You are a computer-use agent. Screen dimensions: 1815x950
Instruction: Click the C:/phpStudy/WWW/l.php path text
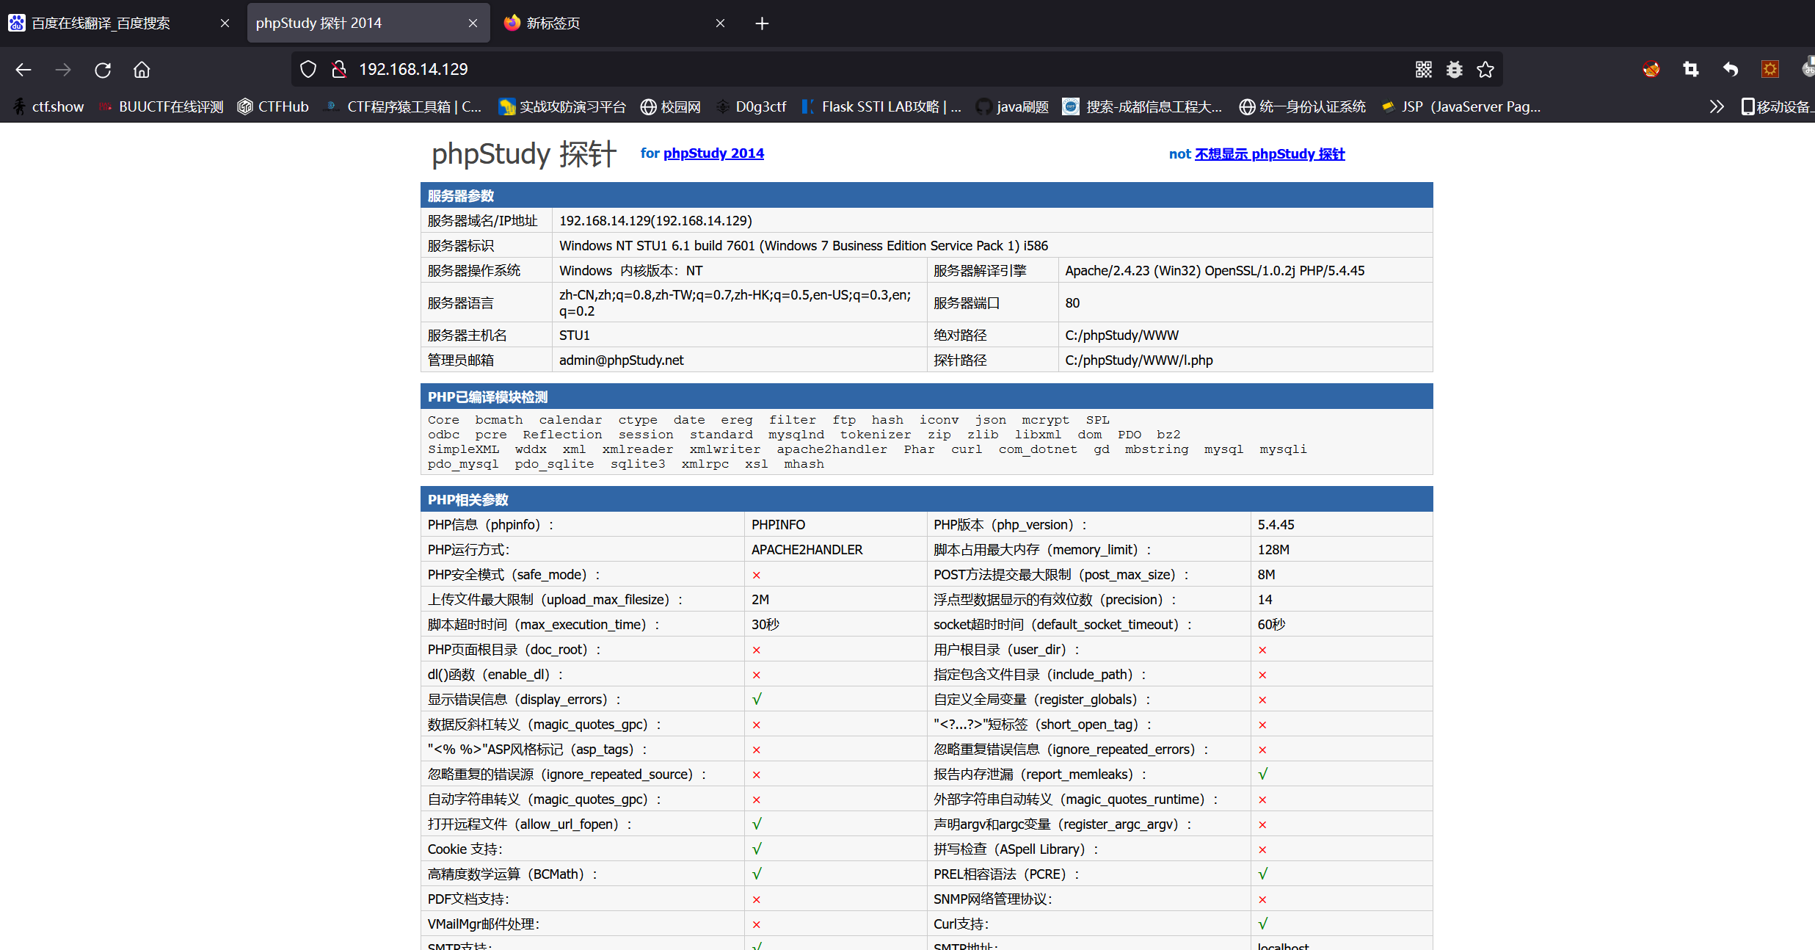pos(1139,360)
